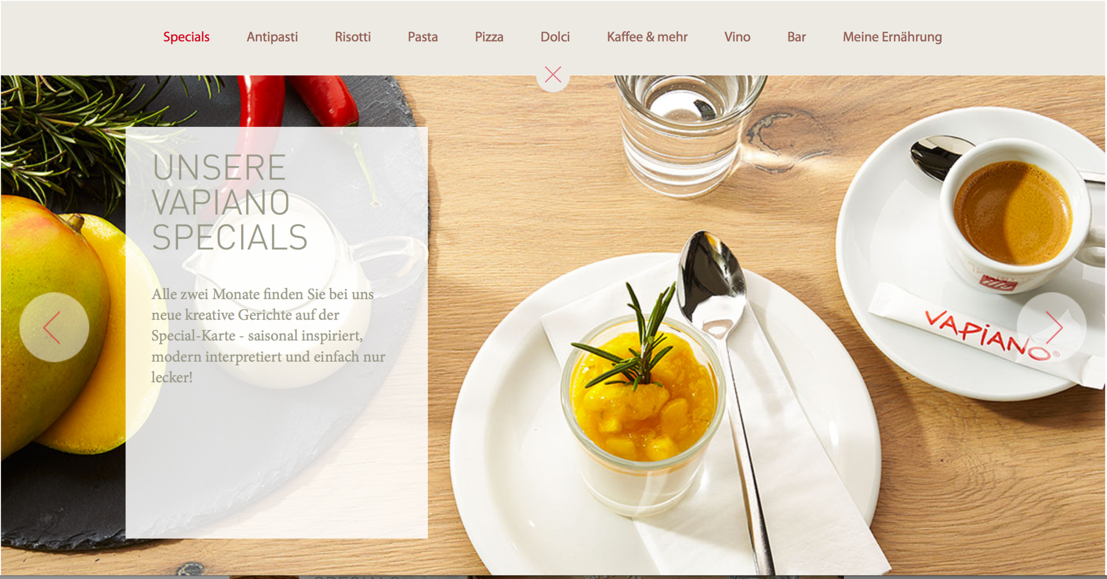Select the Risotti menu item

[x=353, y=37]
